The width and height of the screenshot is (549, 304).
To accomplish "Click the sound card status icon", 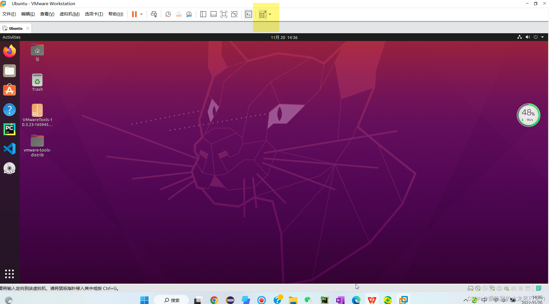I will [x=507, y=289].
